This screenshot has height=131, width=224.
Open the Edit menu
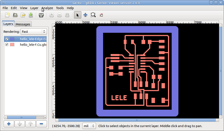click(x=14, y=8)
